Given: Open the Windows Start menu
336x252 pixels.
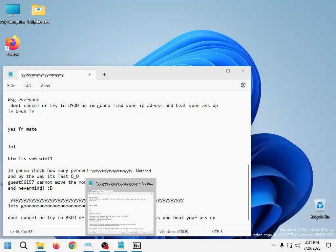Looking at the screenshot, I should point(8,245).
